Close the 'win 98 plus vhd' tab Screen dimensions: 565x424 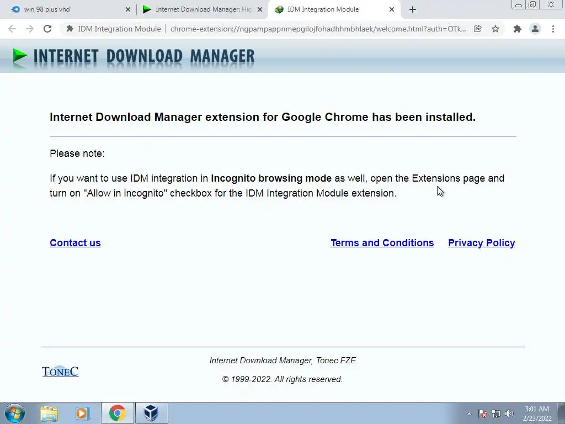click(x=128, y=10)
